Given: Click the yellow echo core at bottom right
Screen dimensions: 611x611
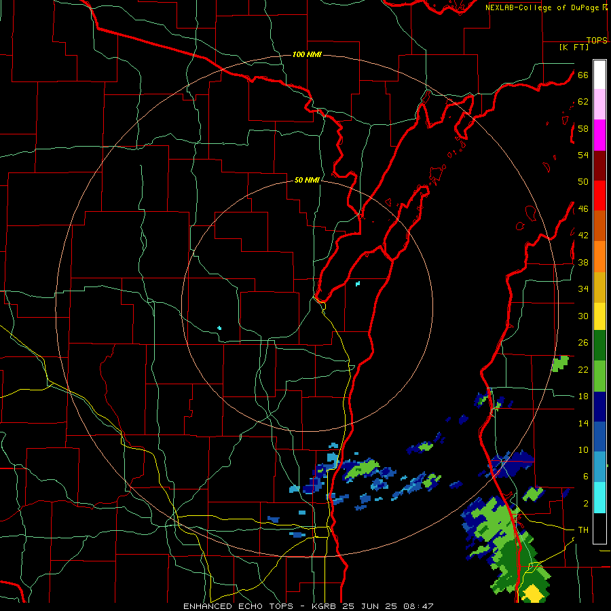Looking at the screenshot, I should point(532,593).
